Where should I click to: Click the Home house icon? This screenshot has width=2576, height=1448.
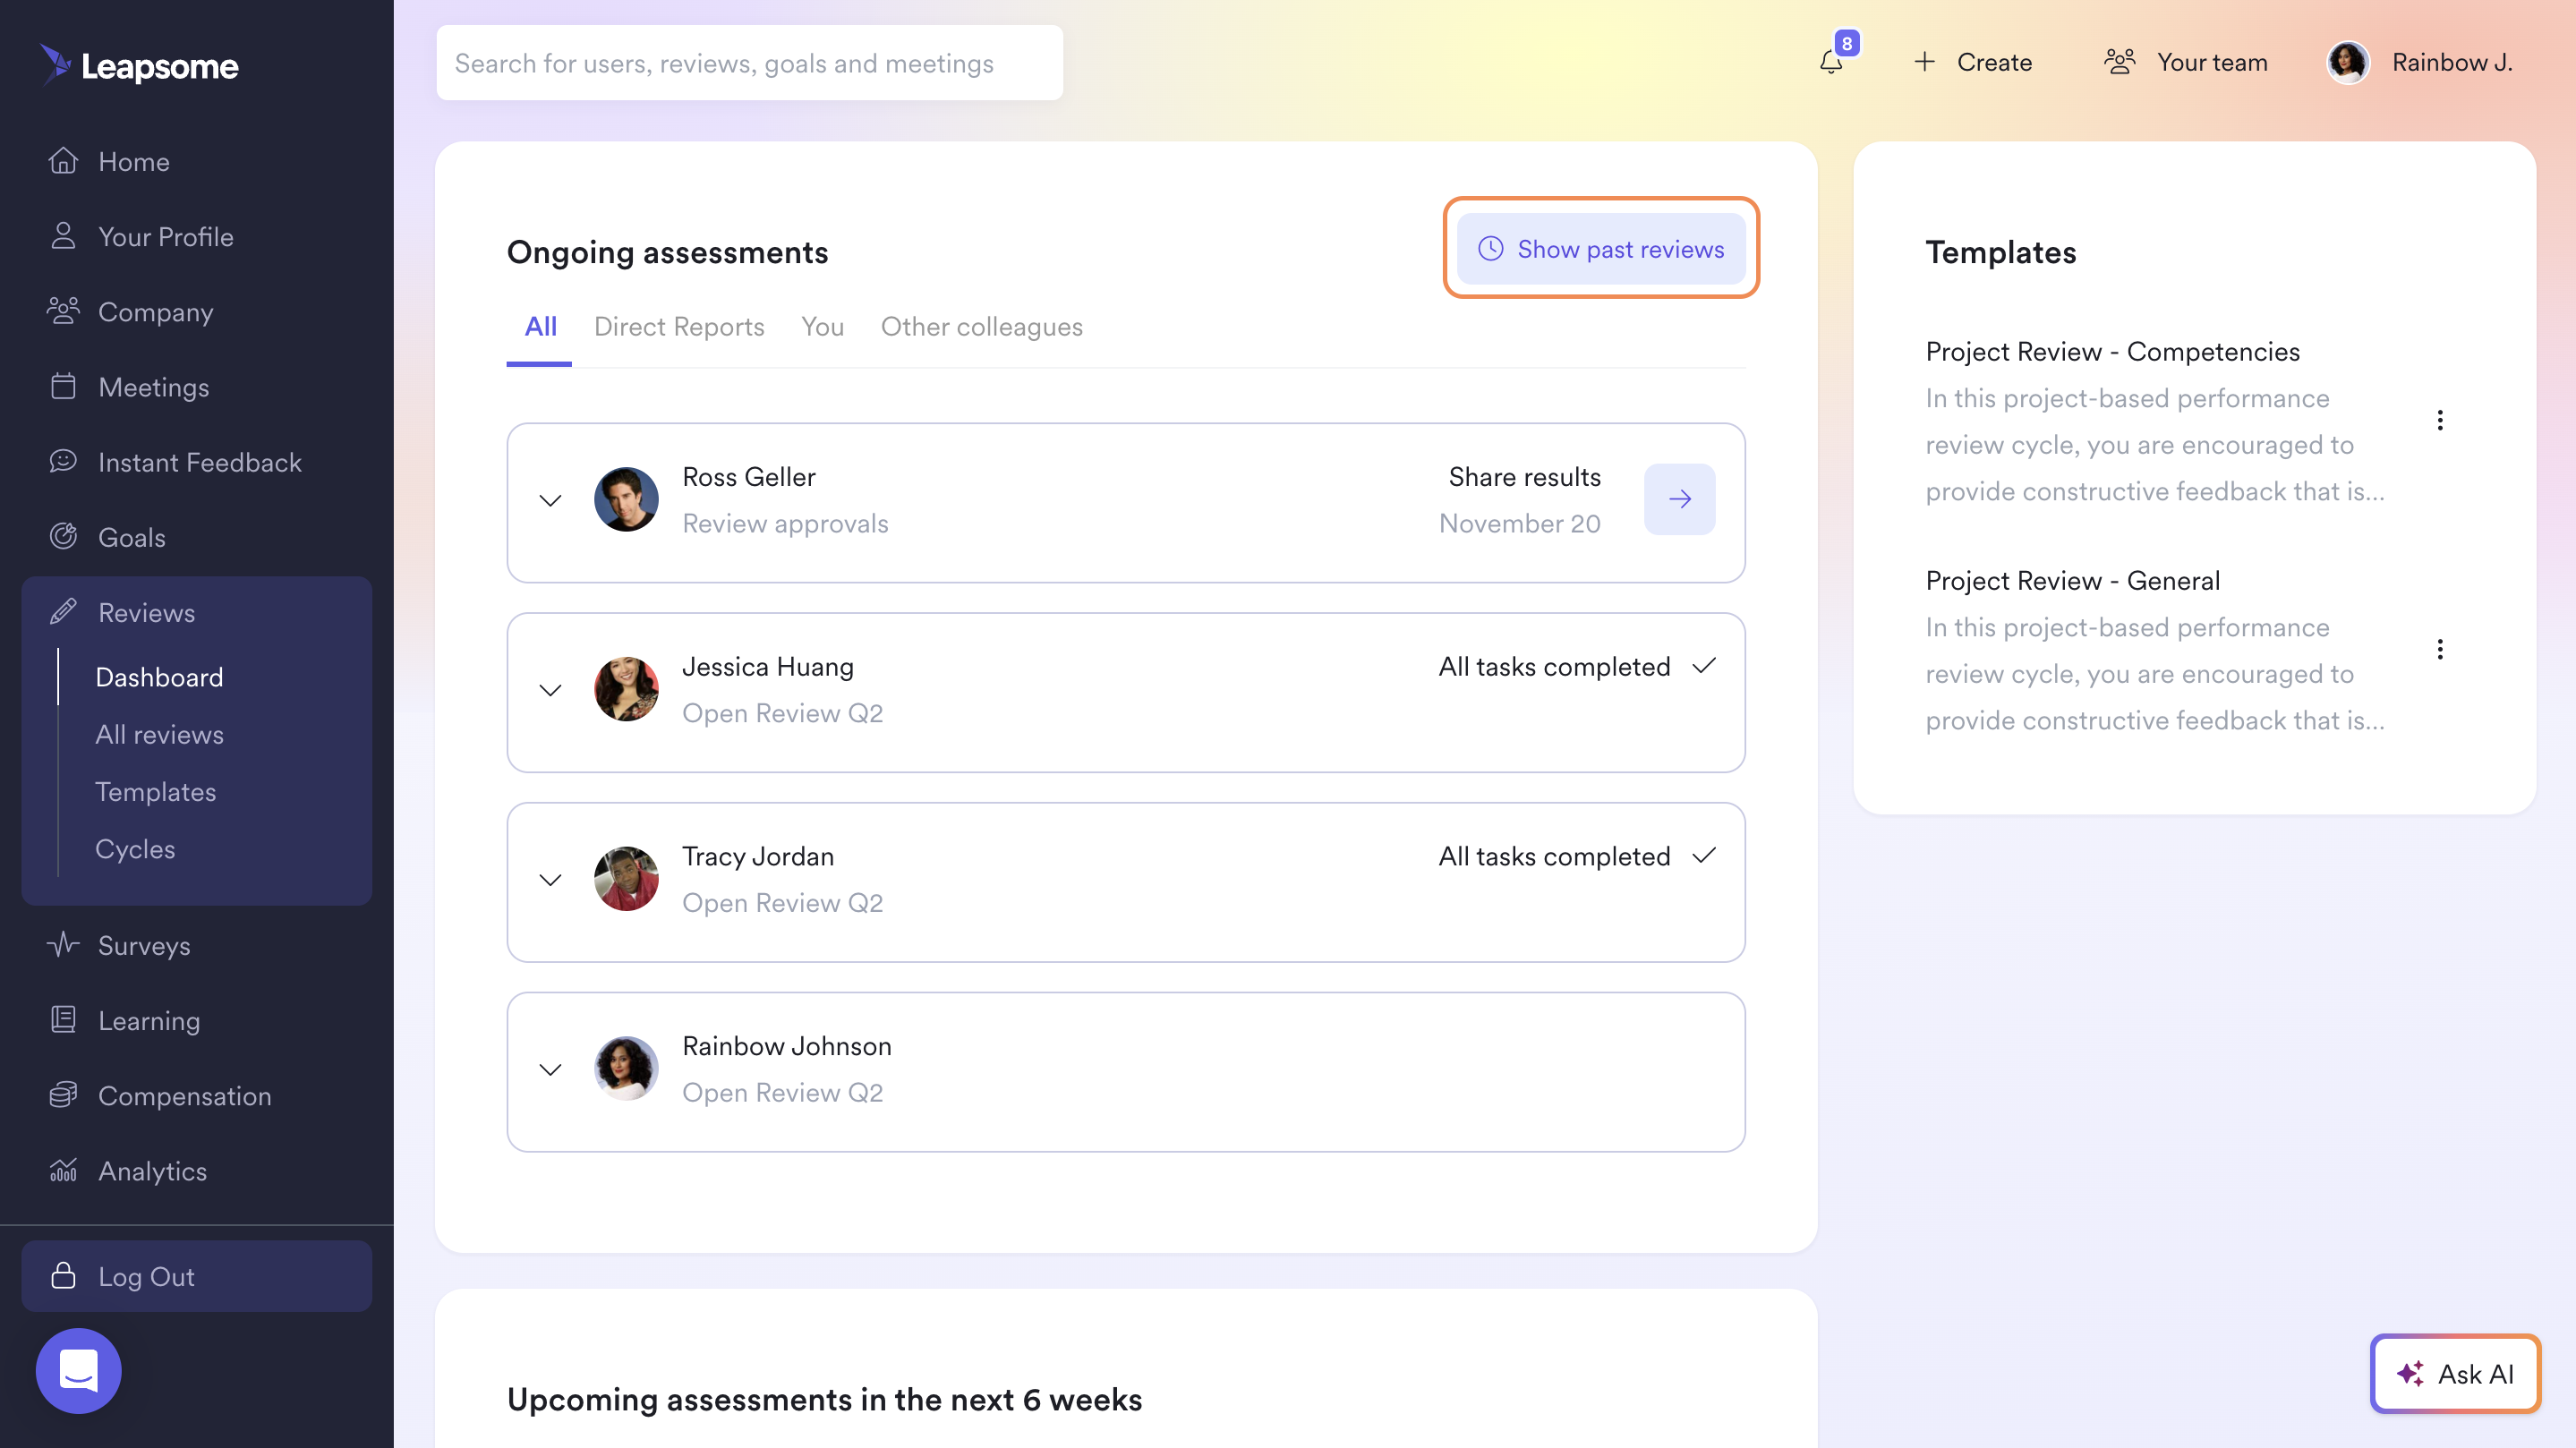tap(63, 161)
